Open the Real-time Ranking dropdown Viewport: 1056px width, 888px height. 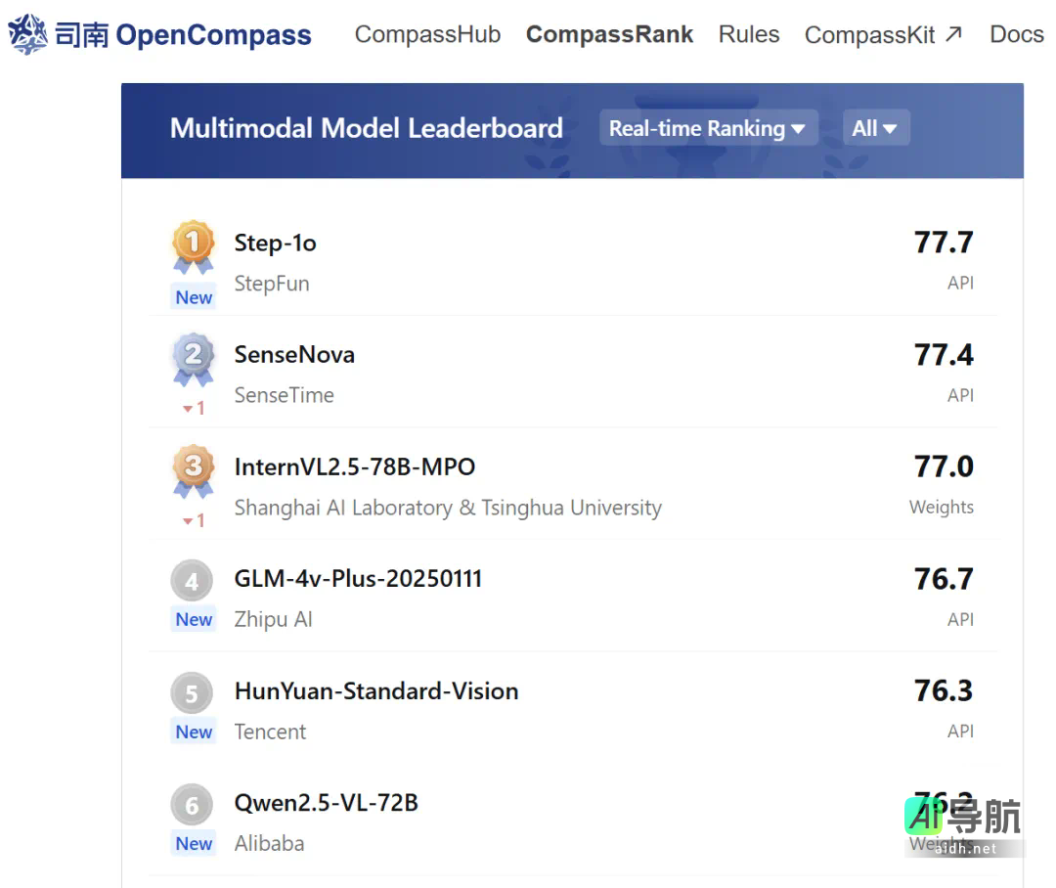click(x=707, y=128)
